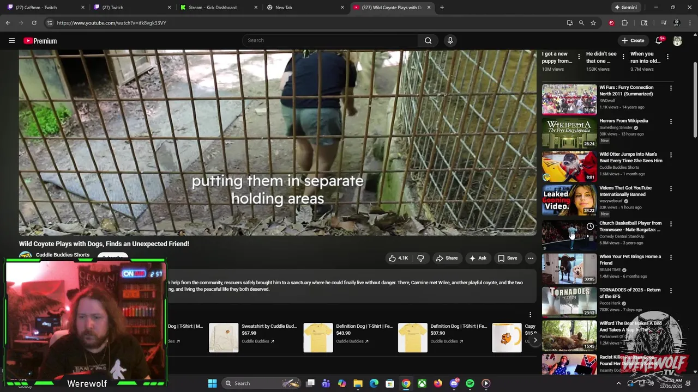Open options for Videos That Got YouTube Banned
This screenshot has height=392, width=698.
click(x=671, y=189)
